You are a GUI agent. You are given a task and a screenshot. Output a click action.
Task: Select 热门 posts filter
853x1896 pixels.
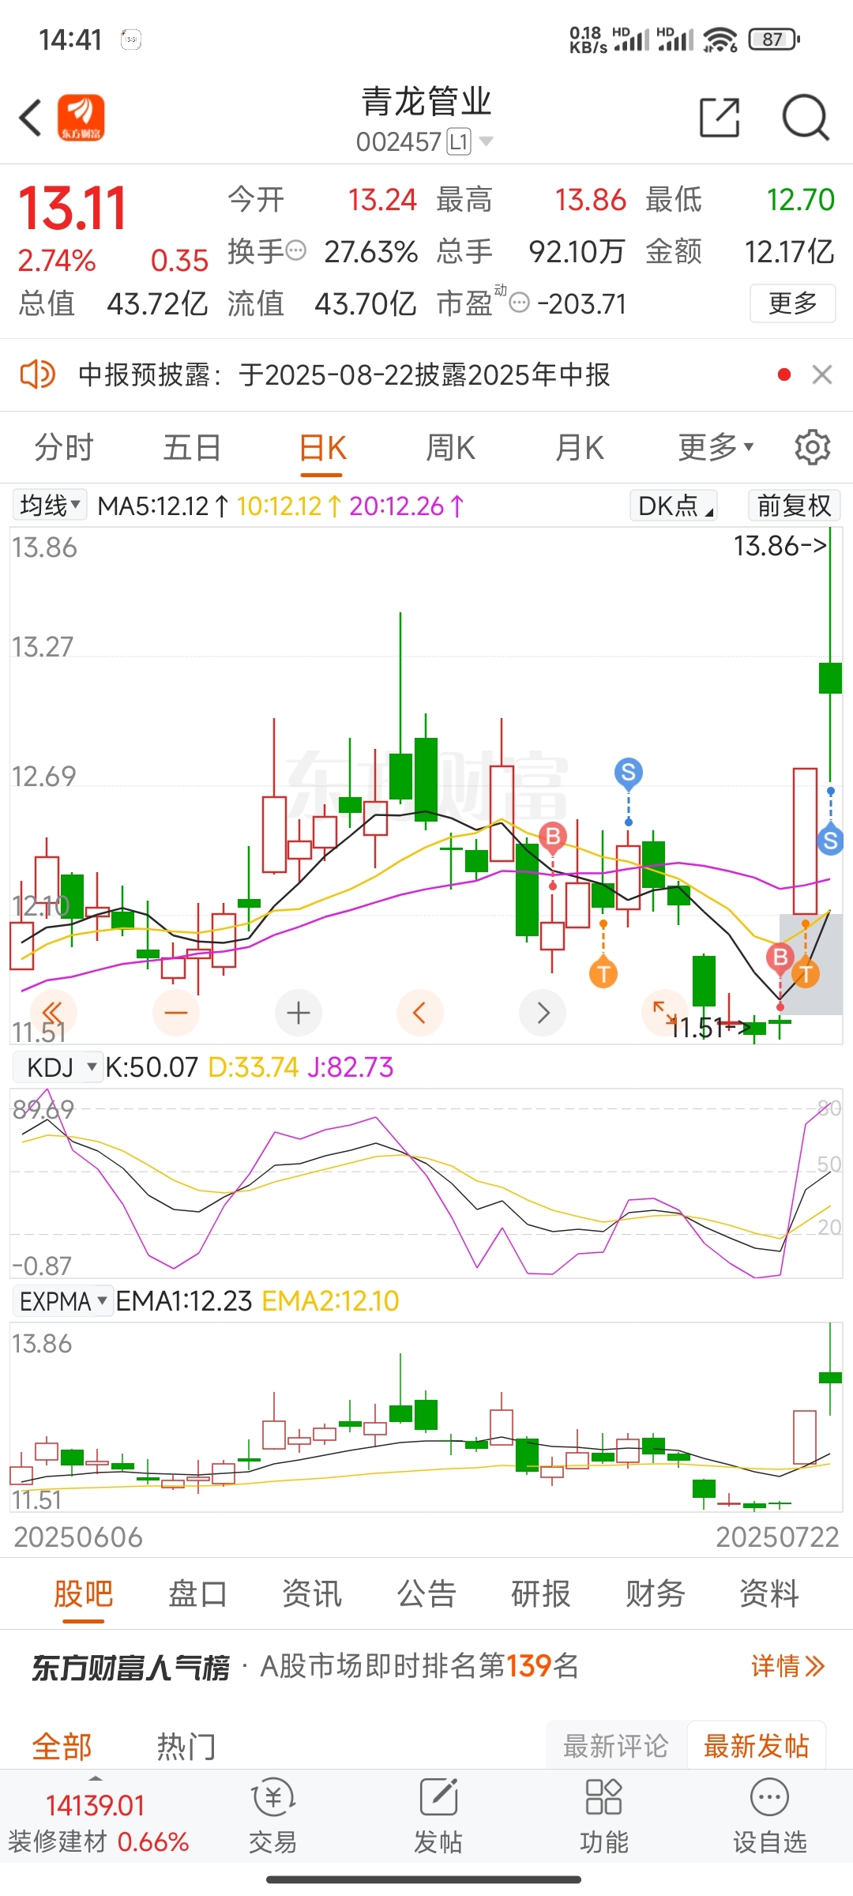point(186,1747)
